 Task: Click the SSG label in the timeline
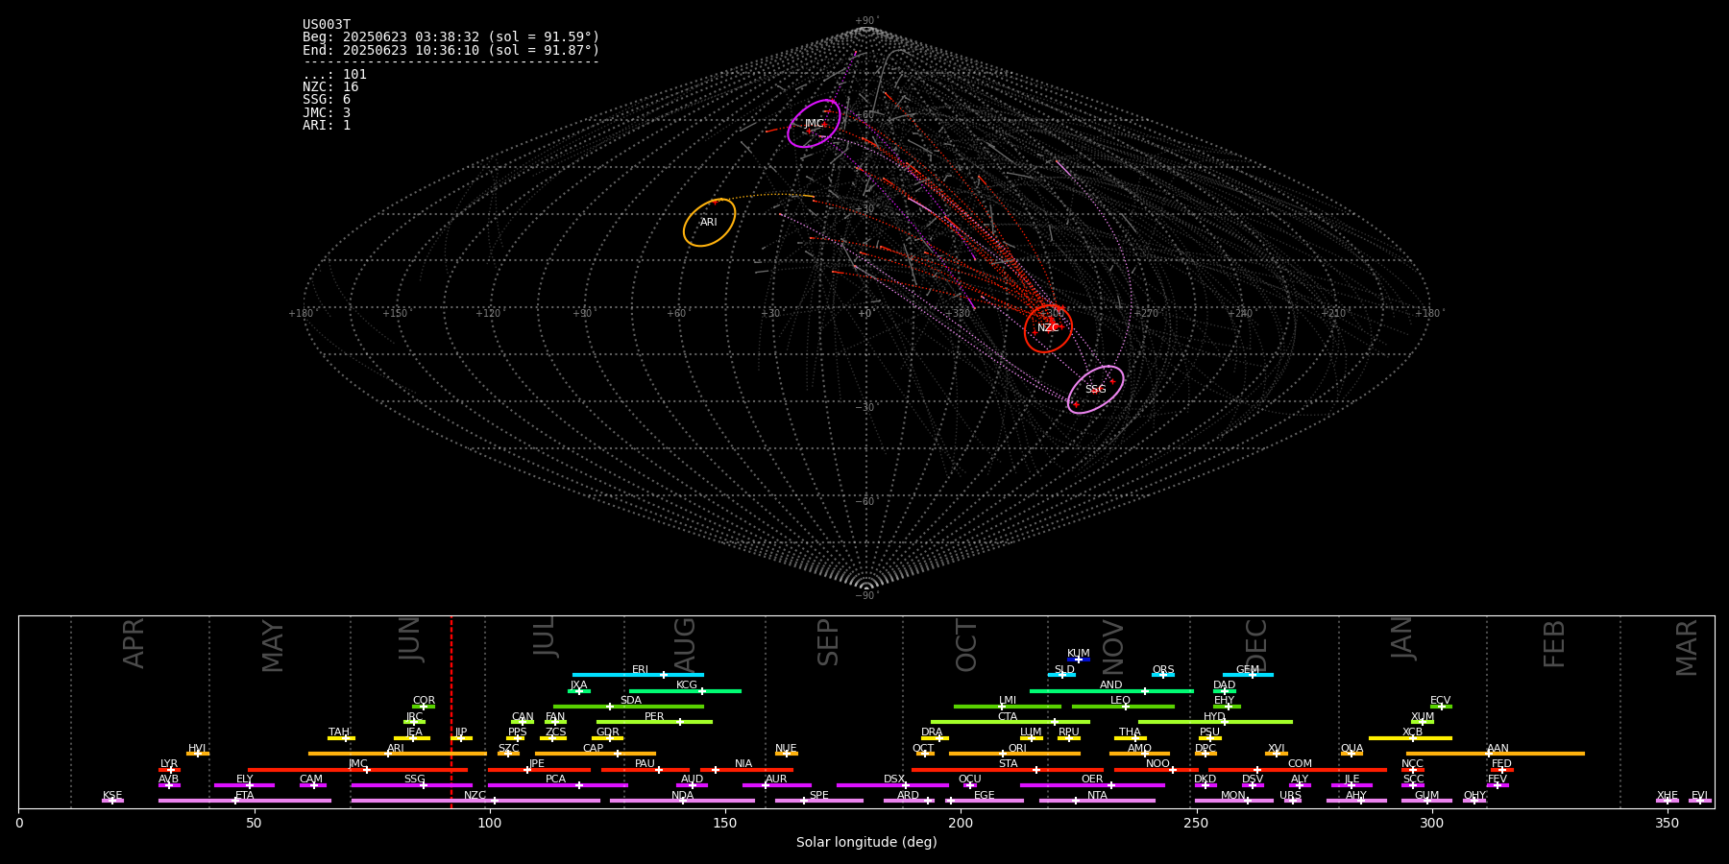[414, 780]
